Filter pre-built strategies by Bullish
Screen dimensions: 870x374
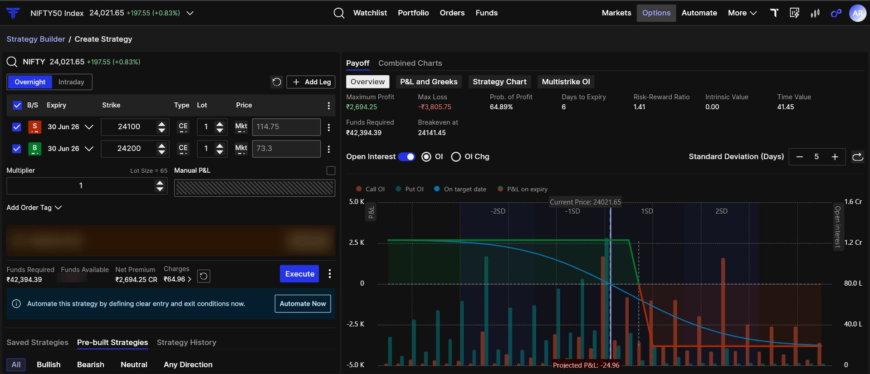(49, 365)
